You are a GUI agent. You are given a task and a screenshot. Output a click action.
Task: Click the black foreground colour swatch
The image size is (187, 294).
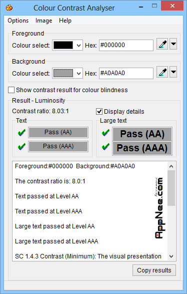pyautogui.click(x=63, y=45)
